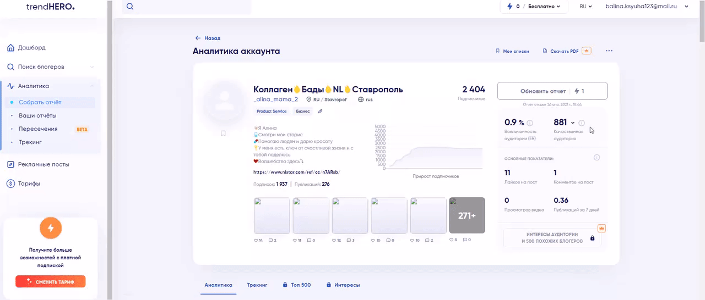Select Собрать отчёт in the sidebar
Screen dimensions: 705x300
(51, 102)
